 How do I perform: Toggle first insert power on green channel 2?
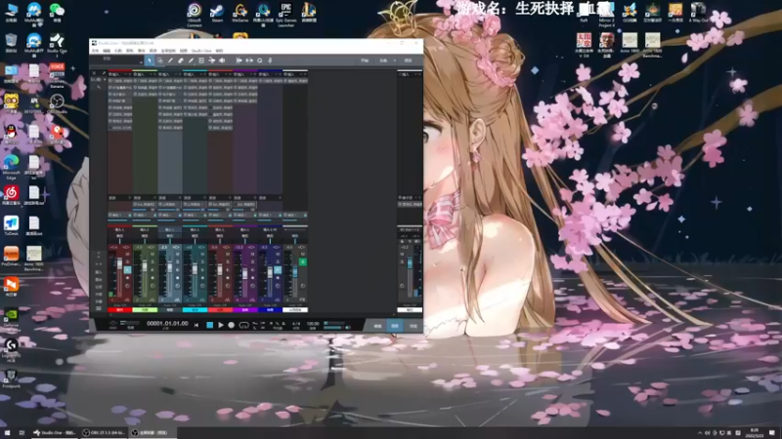(x=136, y=81)
